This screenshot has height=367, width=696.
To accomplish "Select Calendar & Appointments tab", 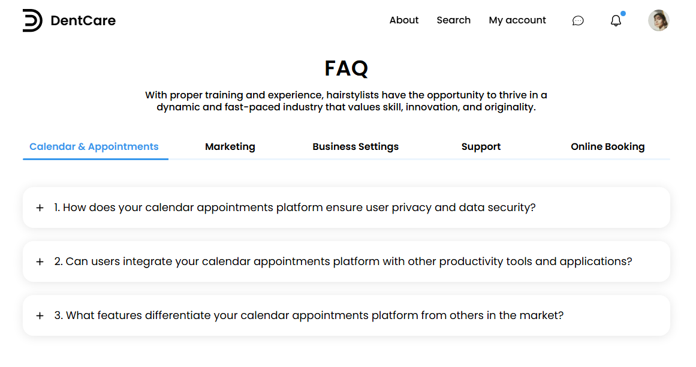I will pos(94,146).
